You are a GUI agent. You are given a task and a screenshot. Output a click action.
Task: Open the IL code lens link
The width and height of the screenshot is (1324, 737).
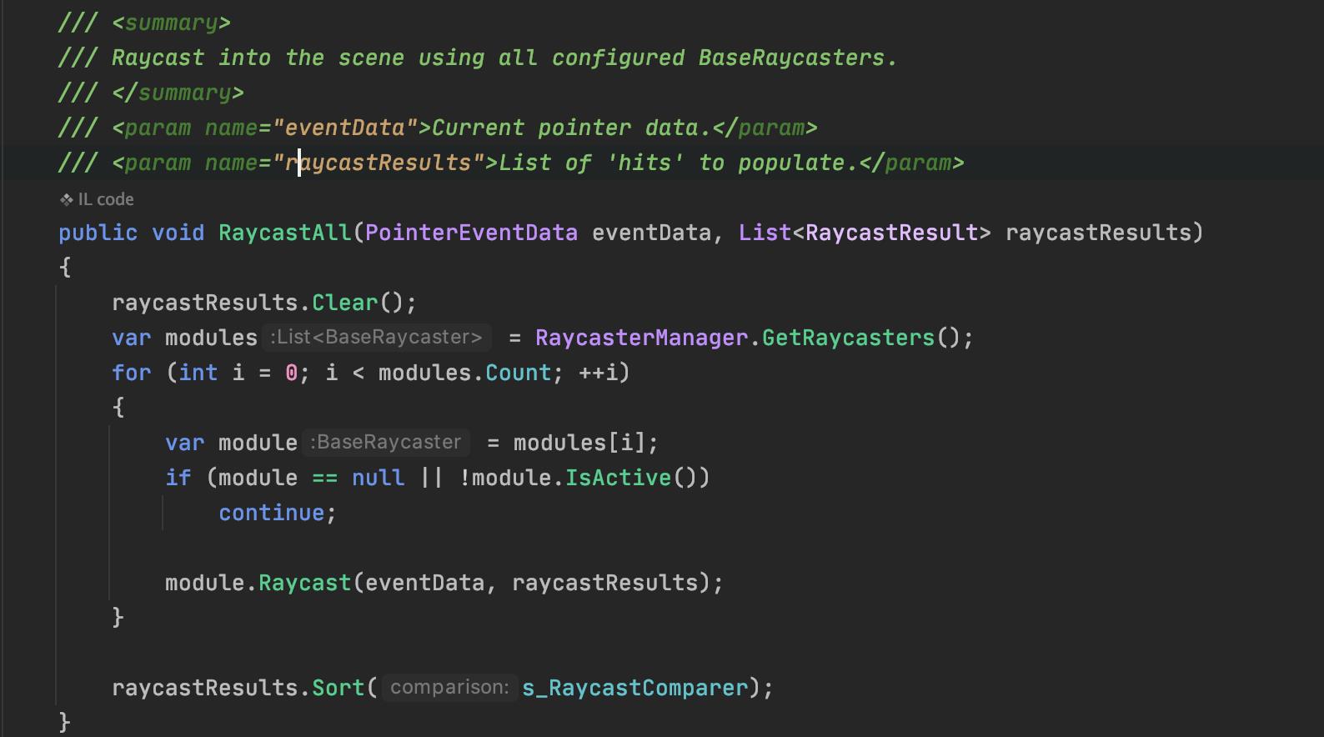coord(97,199)
